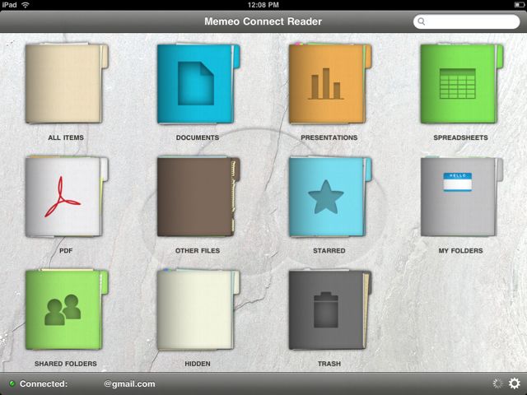Open the green Spreadsheets folder icon
The image size is (527, 395).
[462, 83]
